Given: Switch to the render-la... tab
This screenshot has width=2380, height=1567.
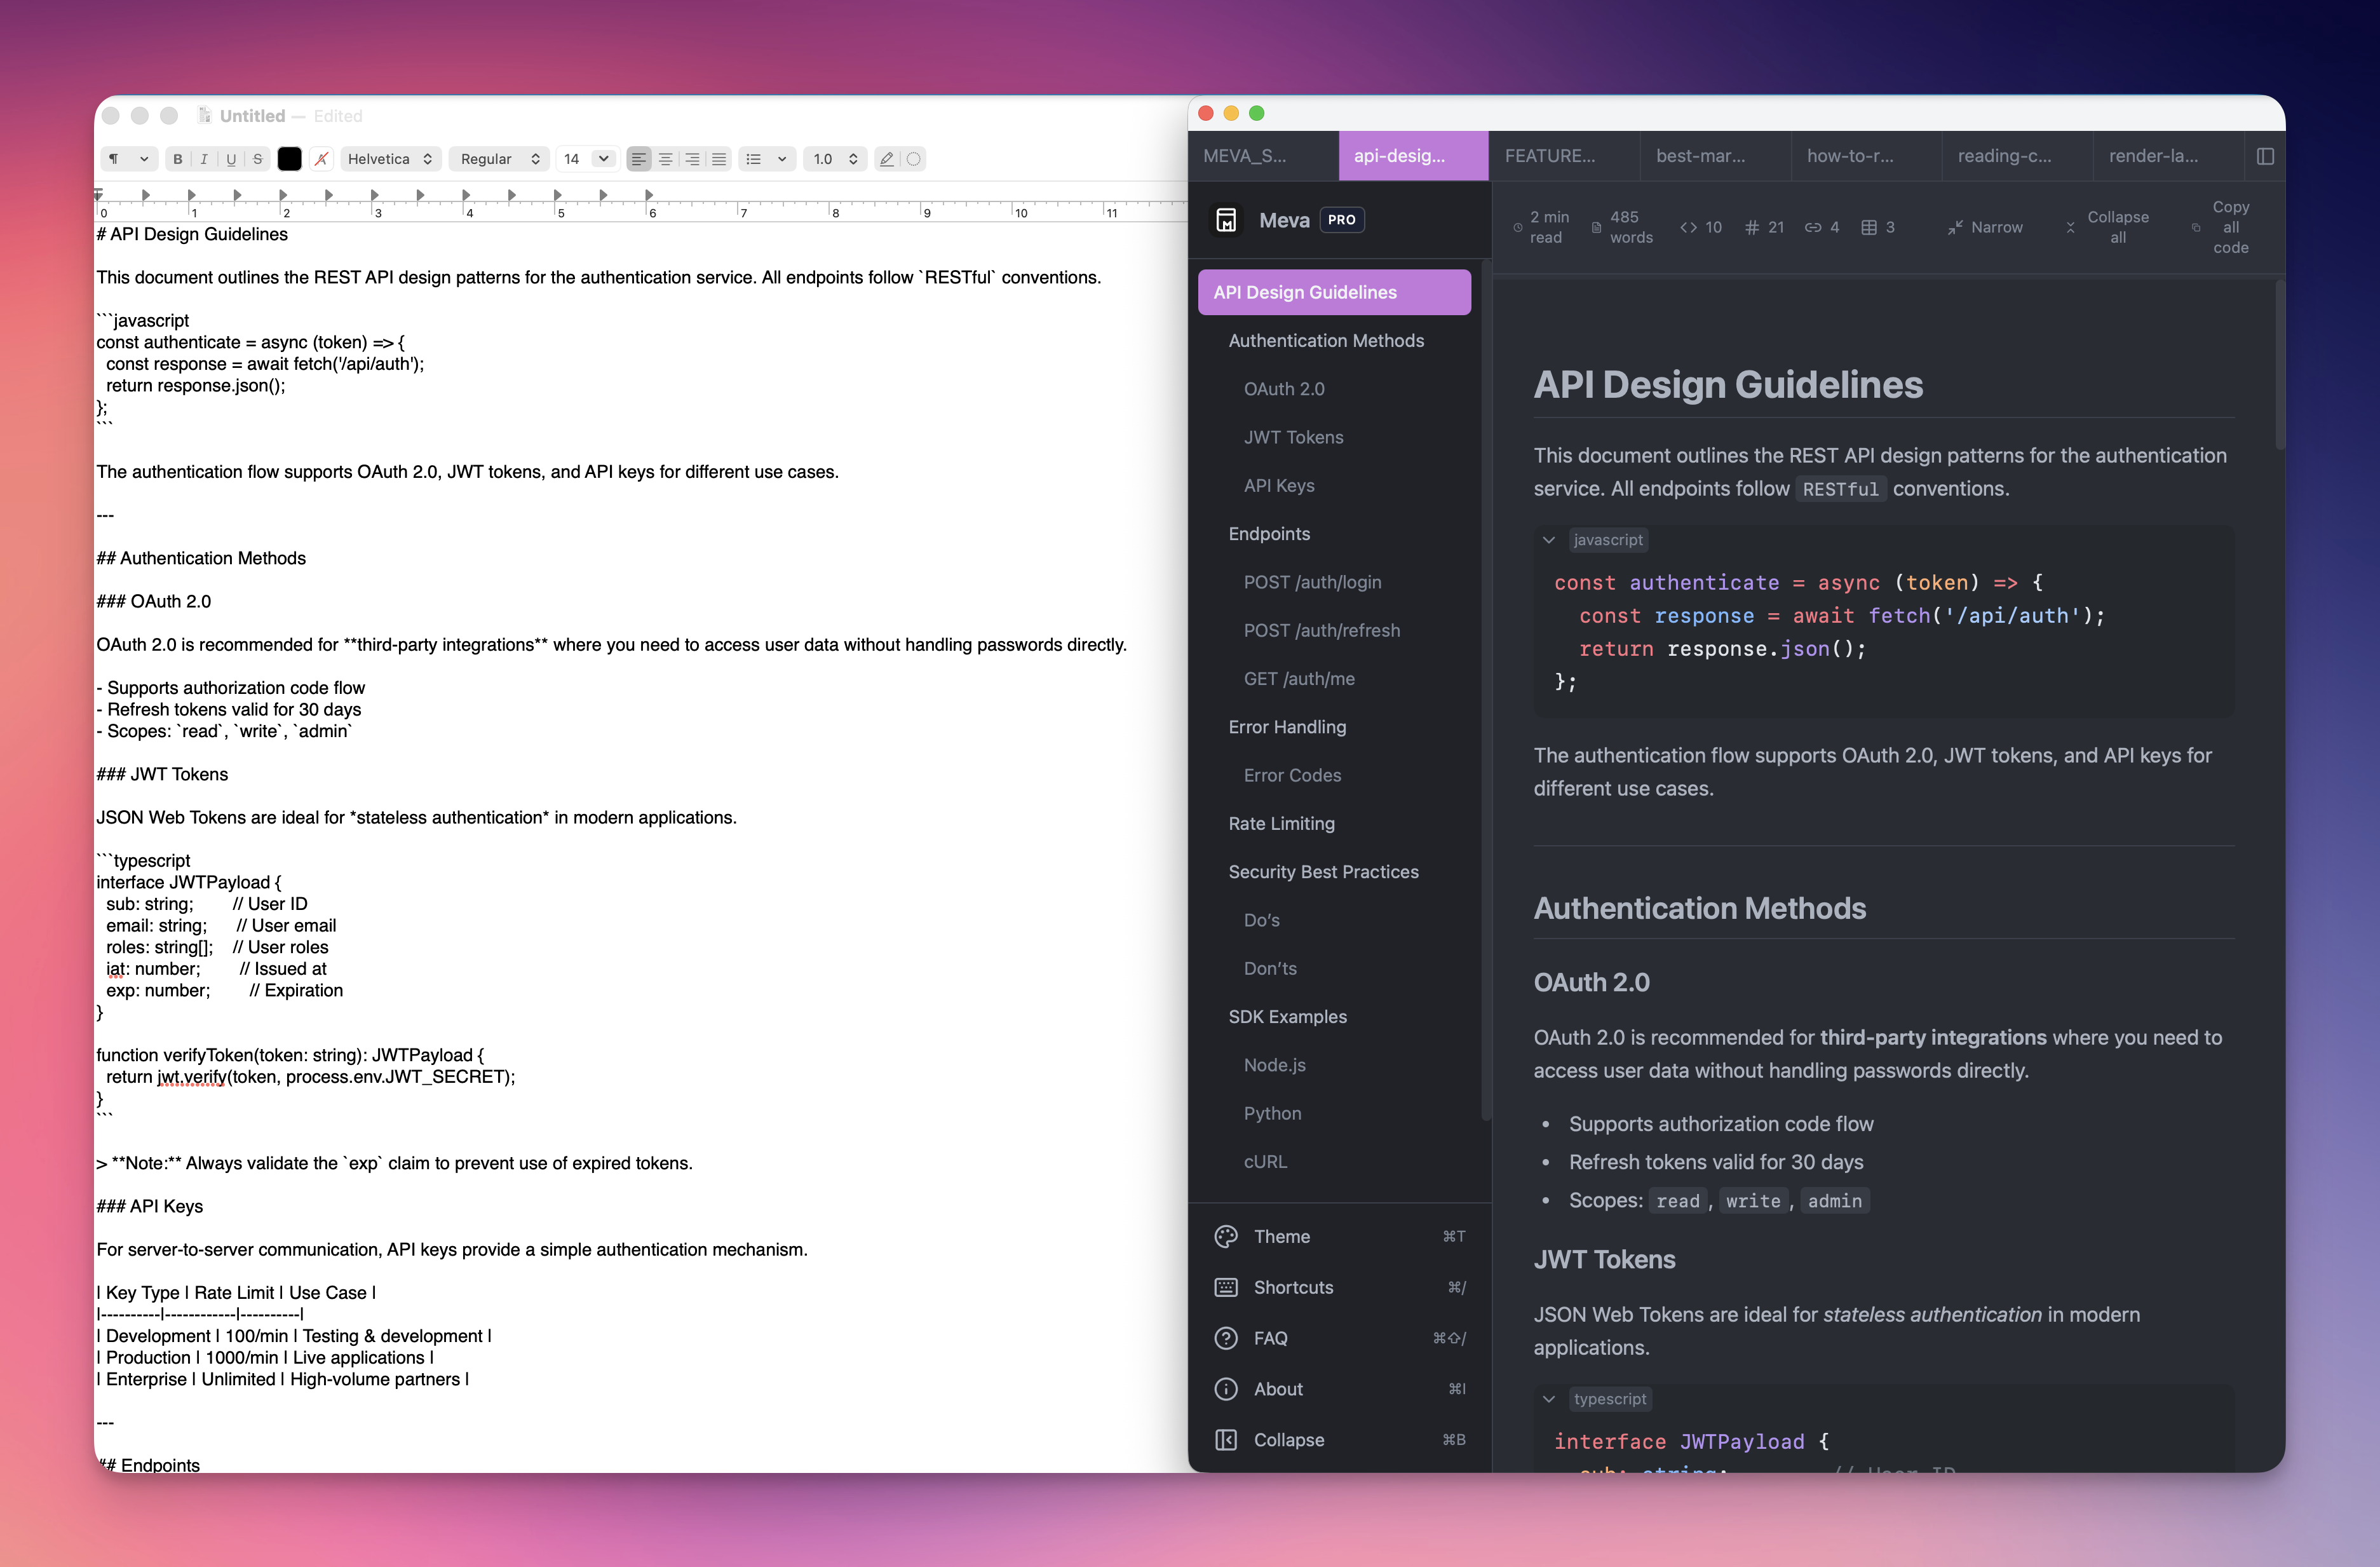Looking at the screenshot, I should pyautogui.click(x=2168, y=156).
